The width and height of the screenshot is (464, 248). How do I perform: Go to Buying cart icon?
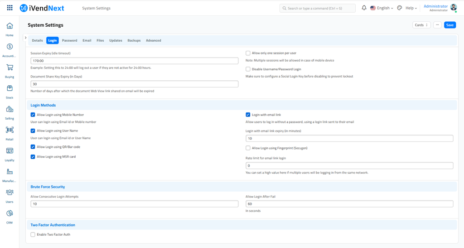click(10, 68)
